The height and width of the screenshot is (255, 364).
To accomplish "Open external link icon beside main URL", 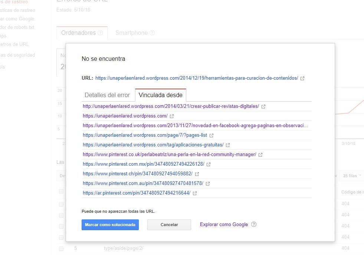I will 302,79.
